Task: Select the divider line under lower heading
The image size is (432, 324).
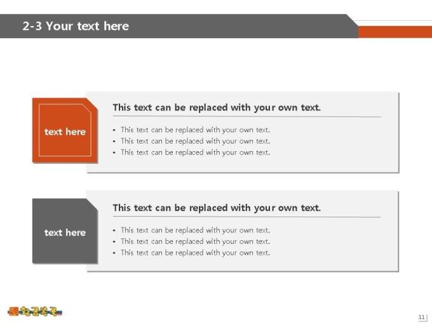Action: (x=247, y=217)
